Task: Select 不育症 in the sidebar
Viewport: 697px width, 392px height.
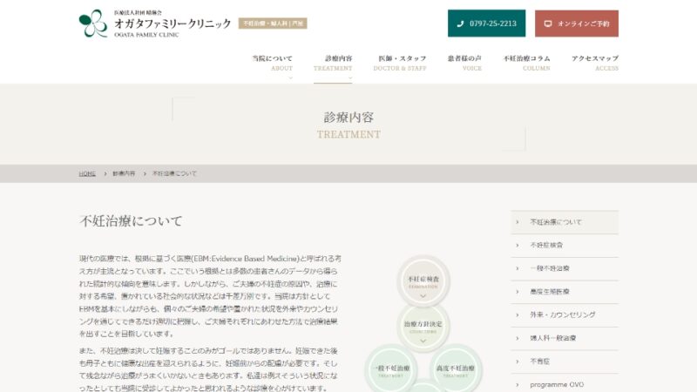Action: (x=565, y=362)
